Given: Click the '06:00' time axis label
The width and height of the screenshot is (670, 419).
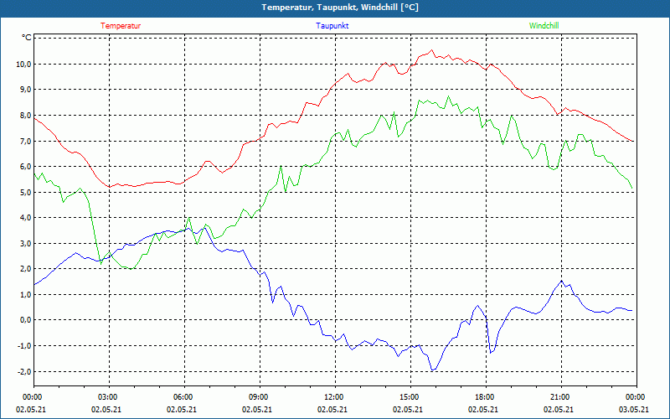Looking at the screenshot, I should (182, 397).
